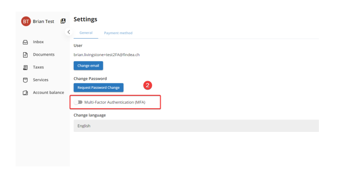Screen dimensions: 337x182
Task: Click Request Password Change button
Action: (98, 88)
